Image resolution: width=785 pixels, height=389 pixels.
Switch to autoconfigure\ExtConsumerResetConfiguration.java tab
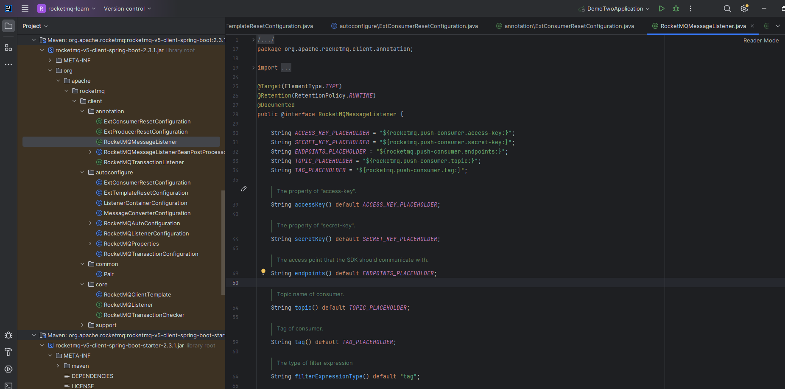coord(405,26)
